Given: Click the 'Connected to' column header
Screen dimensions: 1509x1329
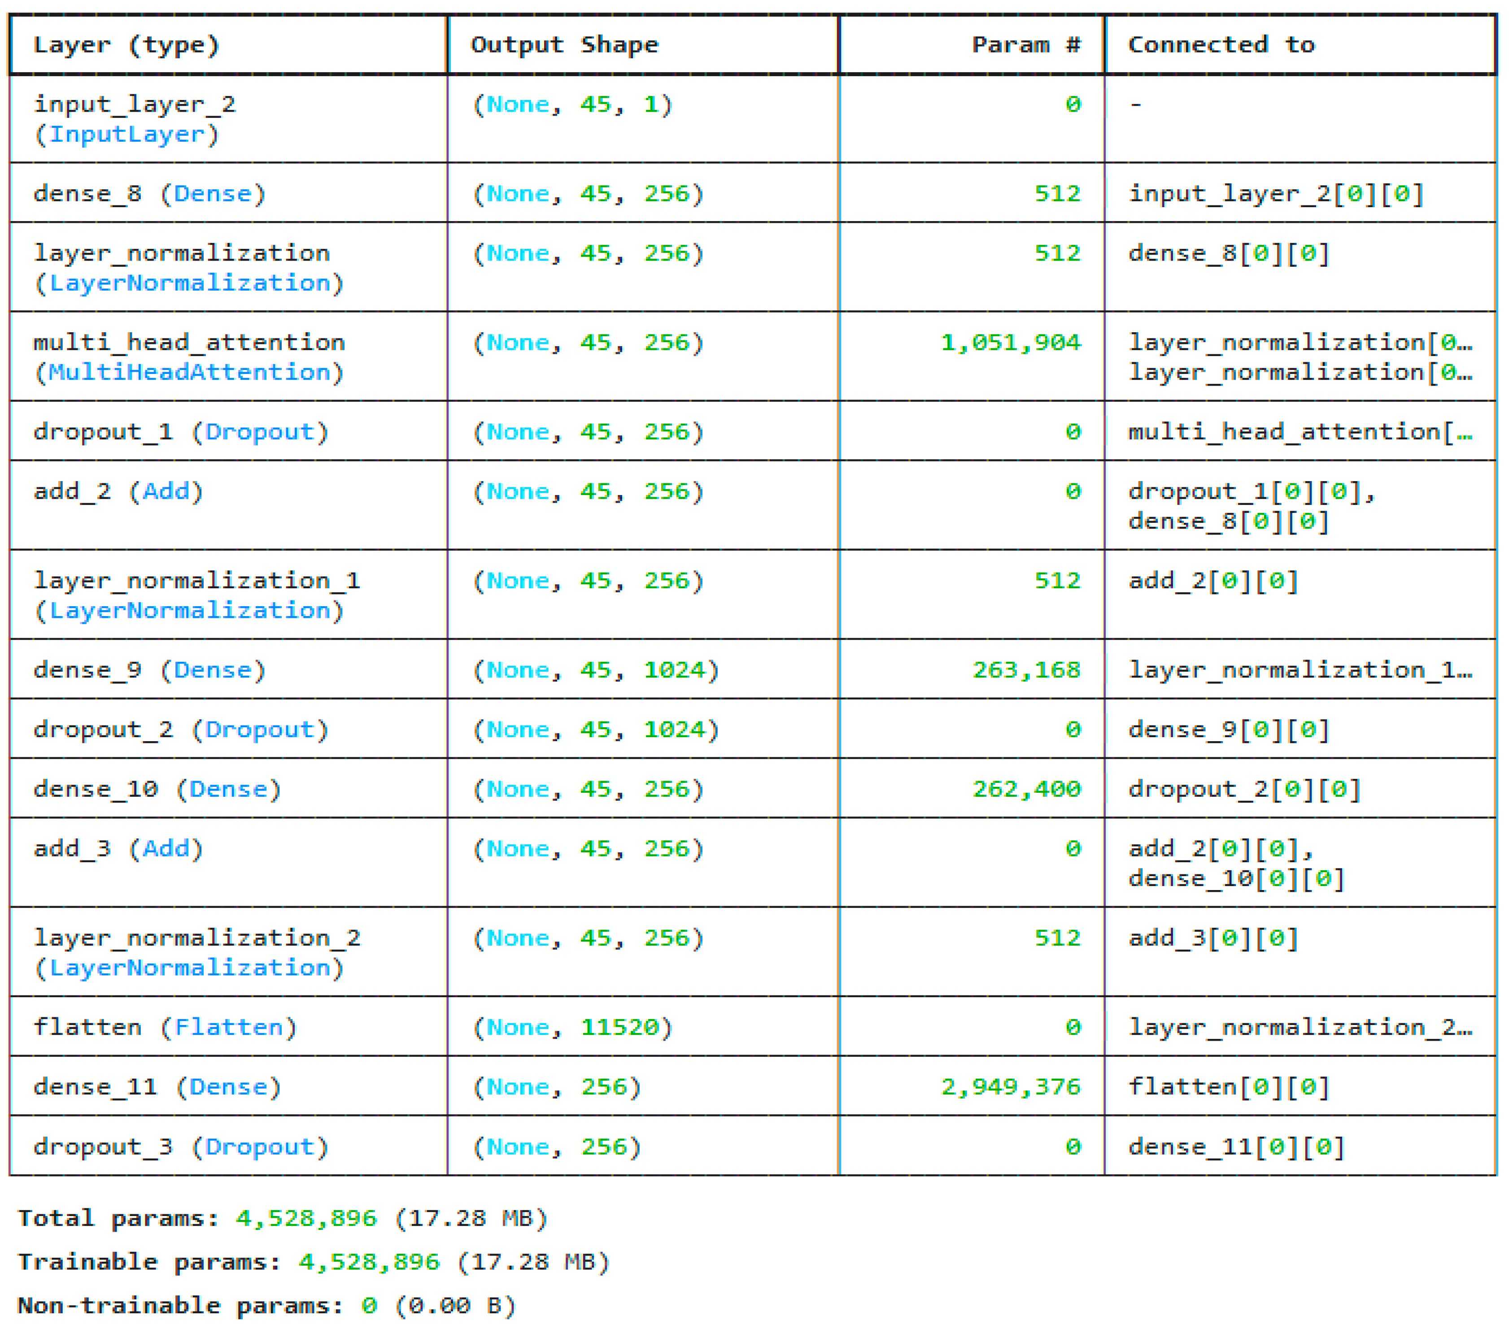Looking at the screenshot, I should pyautogui.click(x=1221, y=45).
